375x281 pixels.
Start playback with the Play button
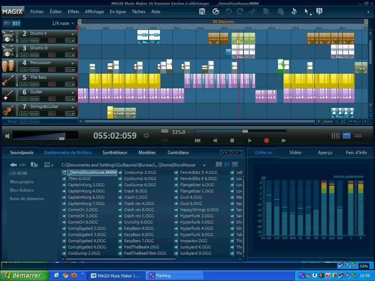pos(250,140)
